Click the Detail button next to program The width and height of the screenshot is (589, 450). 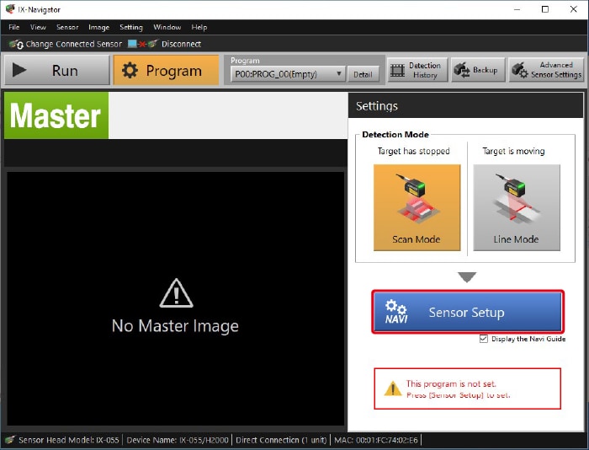pos(363,74)
